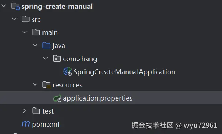This screenshot has width=222, height=134.
Task: Select the com.zhang label
Action: click(80, 59)
